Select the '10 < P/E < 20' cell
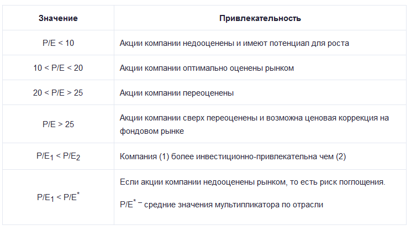The image size is (411, 230). 58,68
